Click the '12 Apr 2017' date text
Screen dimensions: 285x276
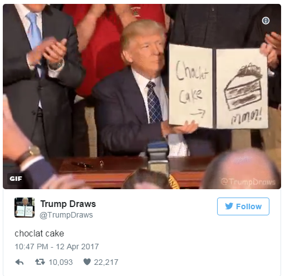[x=77, y=247]
